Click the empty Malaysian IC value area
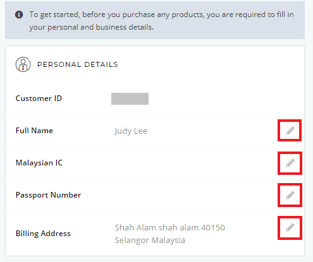The image size is (313, 262). [x=190, y=163]
